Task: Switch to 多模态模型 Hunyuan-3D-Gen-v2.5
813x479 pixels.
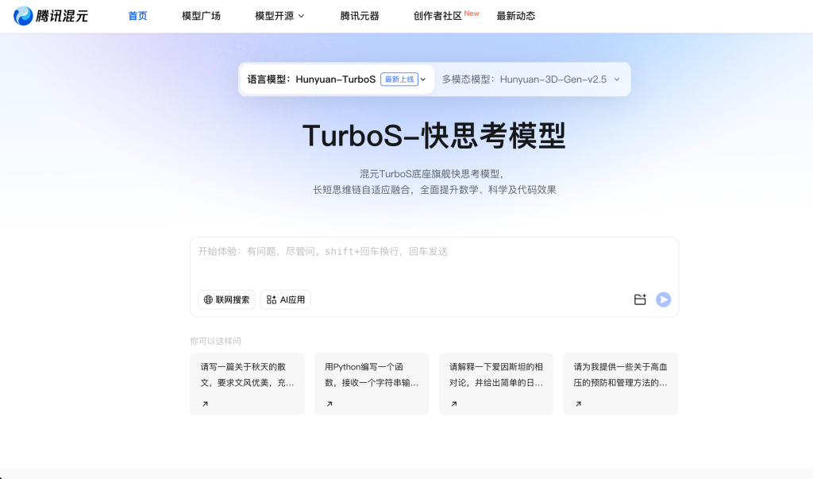Action: click(x=531, y=79)
